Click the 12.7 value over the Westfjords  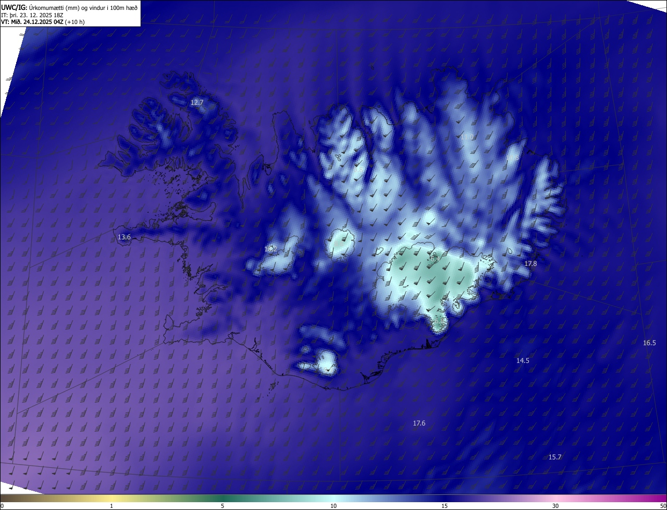[196, 103]
